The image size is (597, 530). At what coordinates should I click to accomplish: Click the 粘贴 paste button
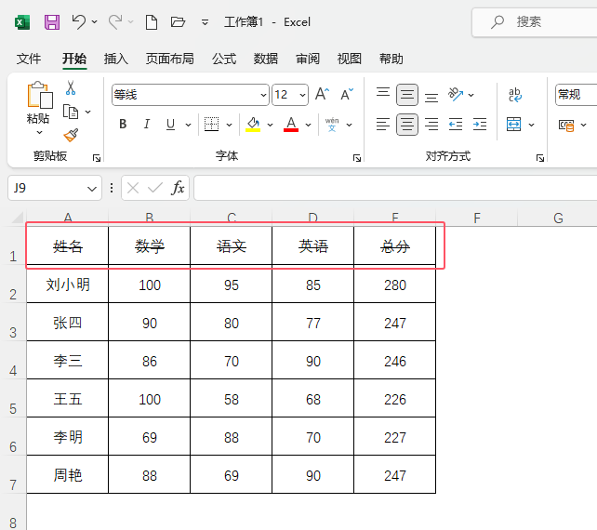pyautogui.click(x=38, y=102)
